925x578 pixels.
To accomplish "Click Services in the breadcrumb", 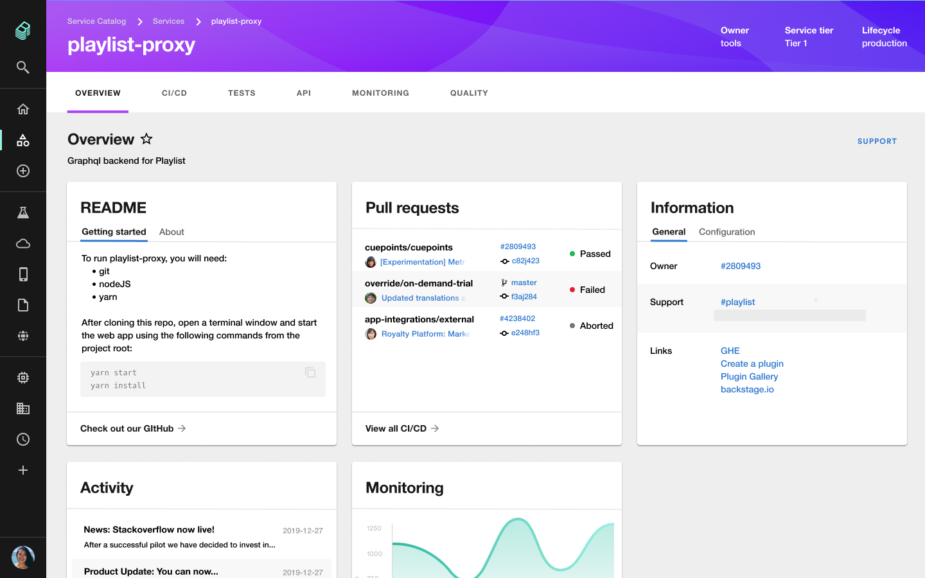I will tap(168, 21).
